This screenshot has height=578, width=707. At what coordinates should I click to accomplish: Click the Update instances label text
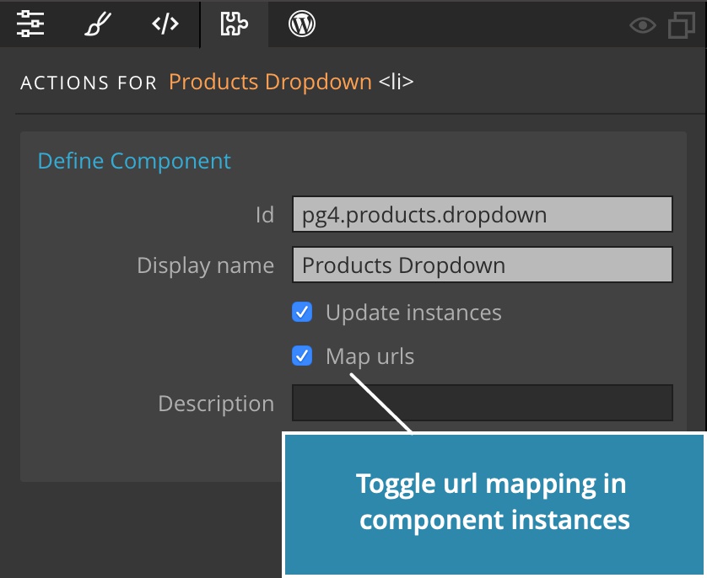coord(413,313)
